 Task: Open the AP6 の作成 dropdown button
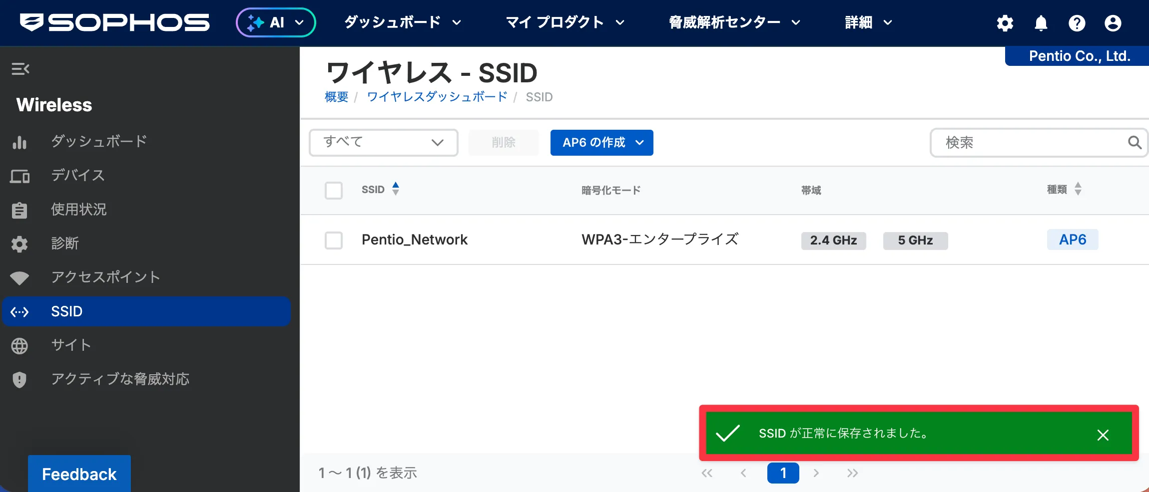[602, 143]
